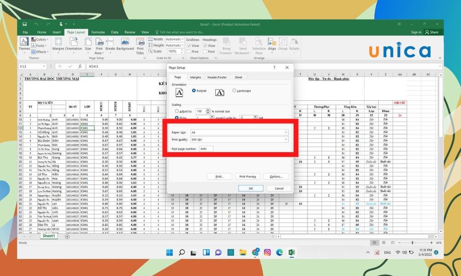
Task: Open the Breaks menu icon
Action: click(x=110, y=42)
